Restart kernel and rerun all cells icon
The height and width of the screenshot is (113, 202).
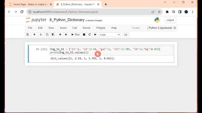coord(95,35)
